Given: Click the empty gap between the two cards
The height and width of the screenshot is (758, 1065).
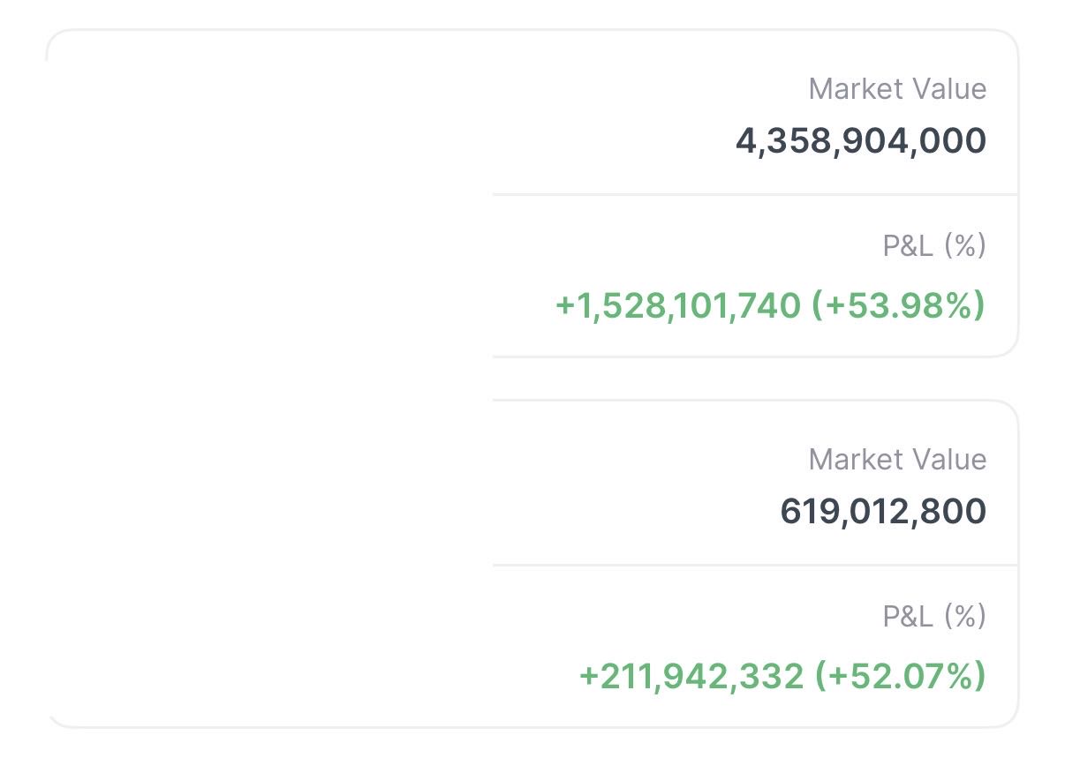Looking at the screenshot, I should [x=755, y=379].
